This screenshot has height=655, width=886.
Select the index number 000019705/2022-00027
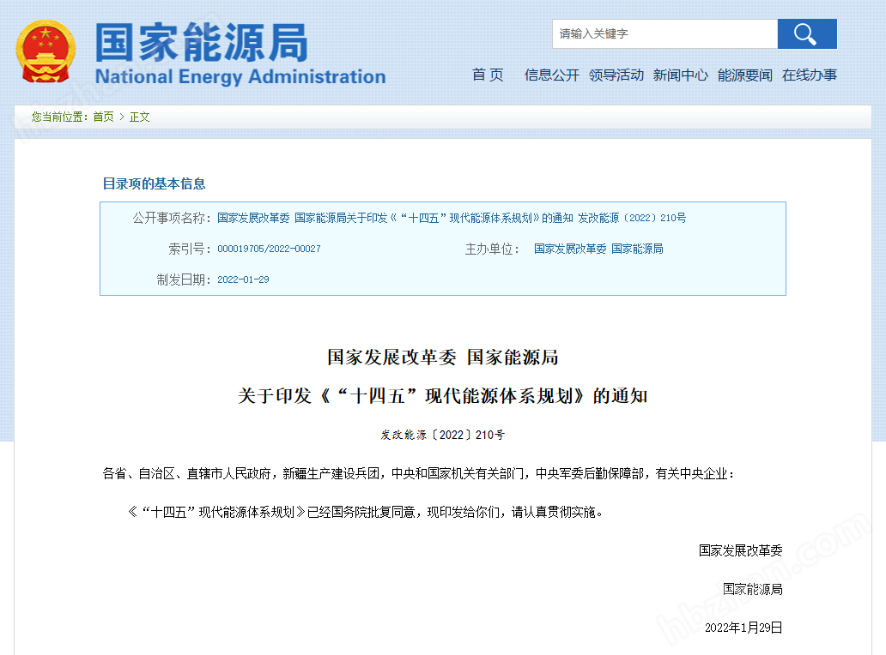(270, 249)
